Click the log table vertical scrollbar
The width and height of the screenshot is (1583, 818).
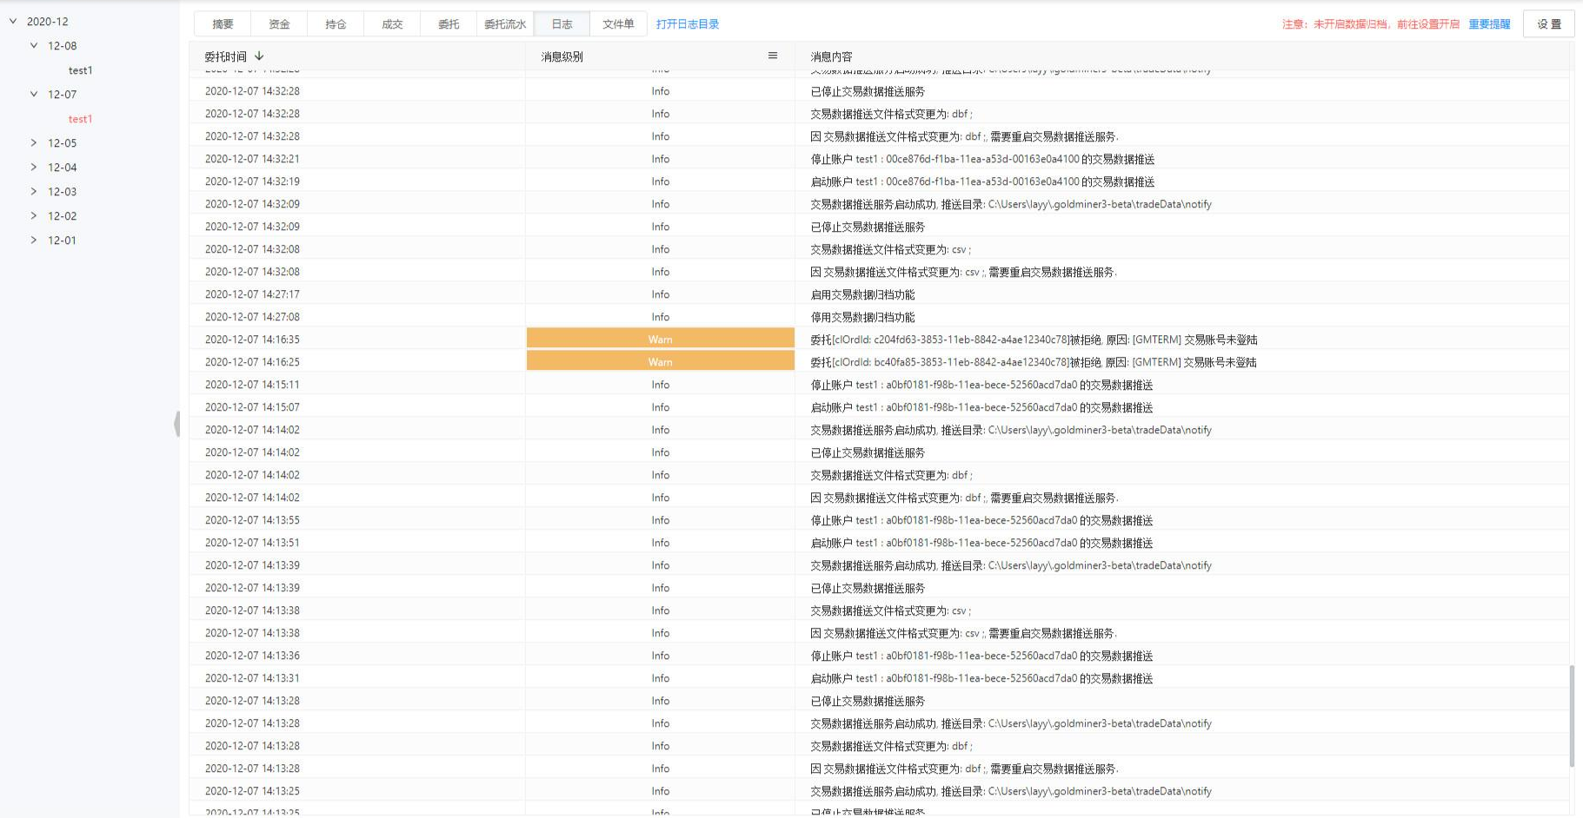coord(1571,716)
